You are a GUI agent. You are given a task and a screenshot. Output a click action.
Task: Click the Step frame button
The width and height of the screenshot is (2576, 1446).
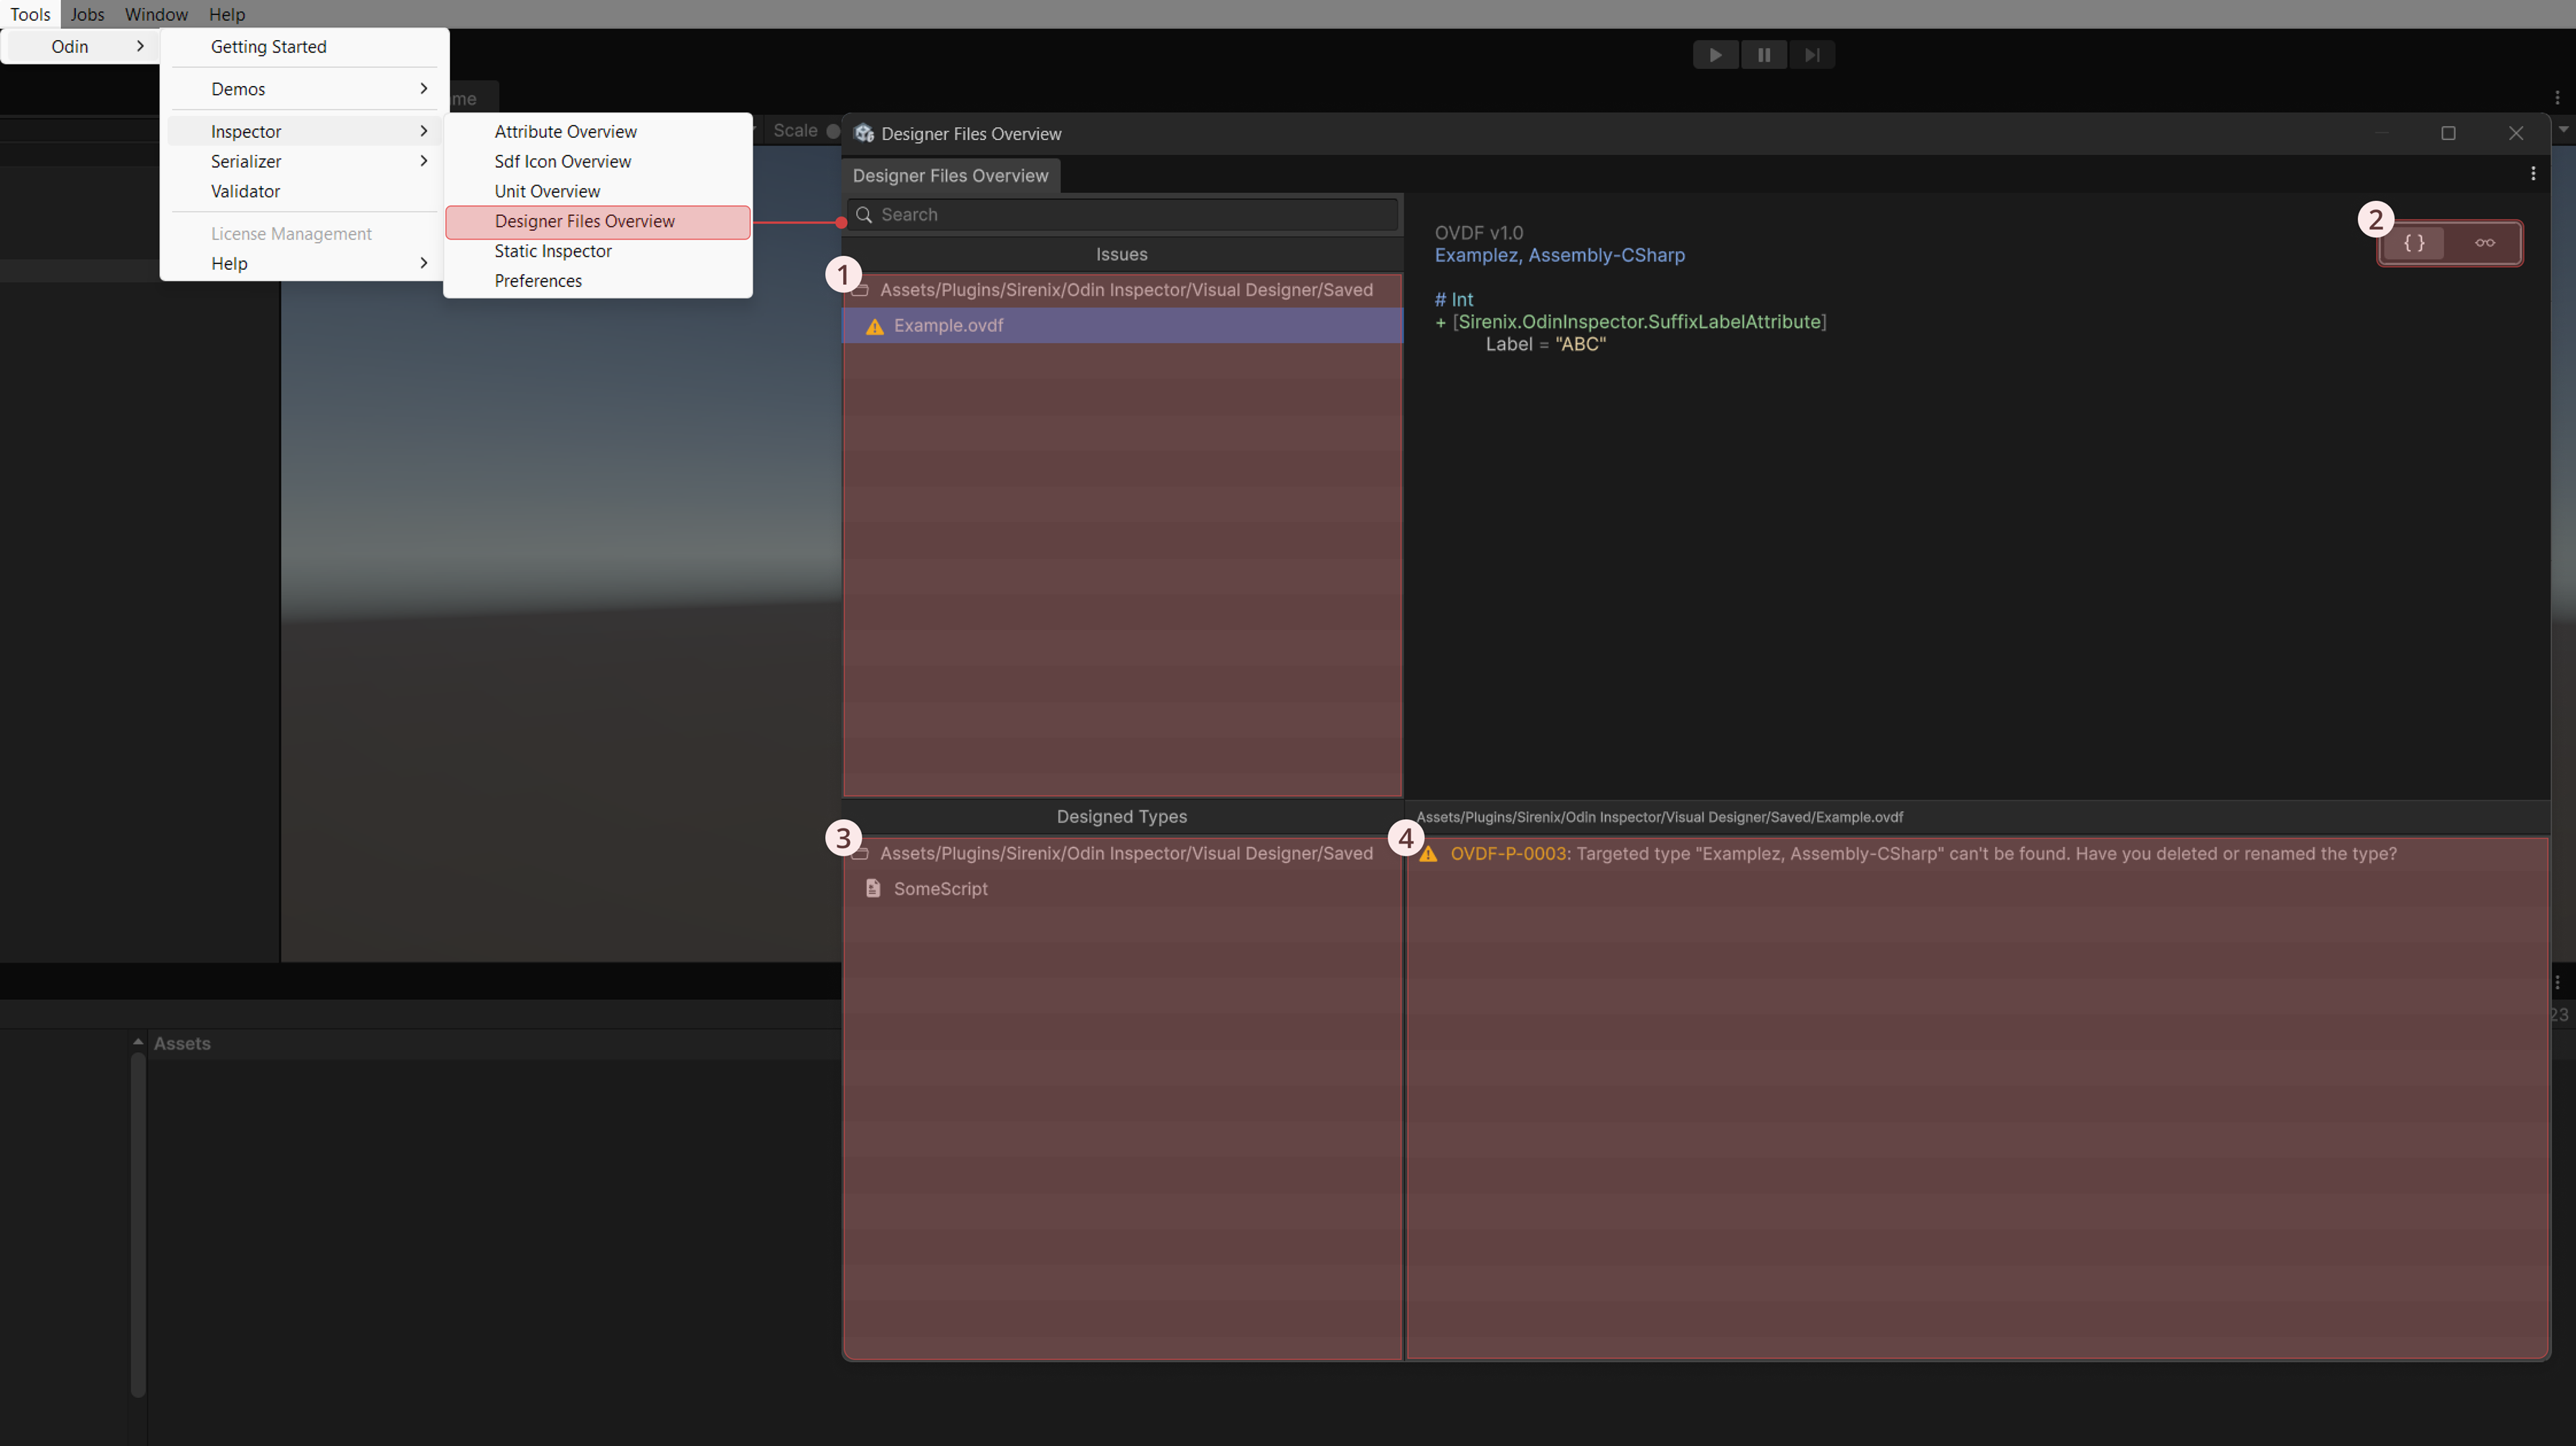[1812, 55]
